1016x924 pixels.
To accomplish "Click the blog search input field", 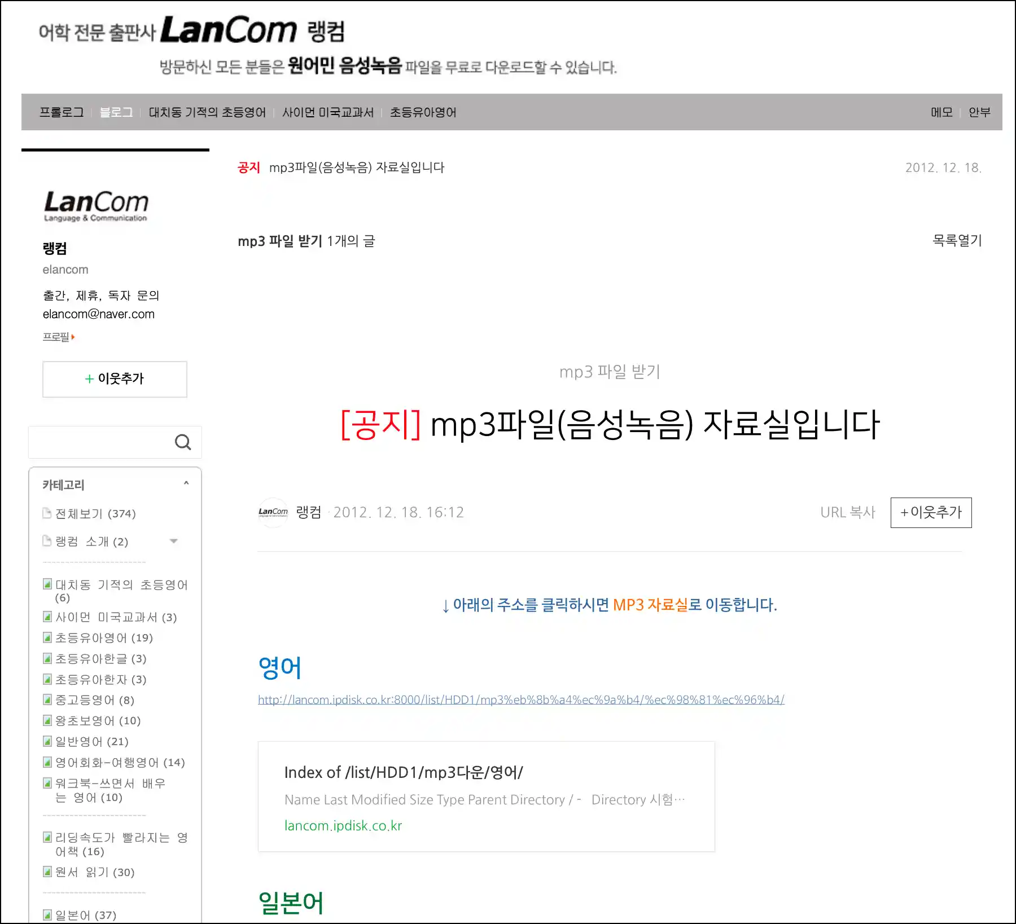I will [102, 442].
